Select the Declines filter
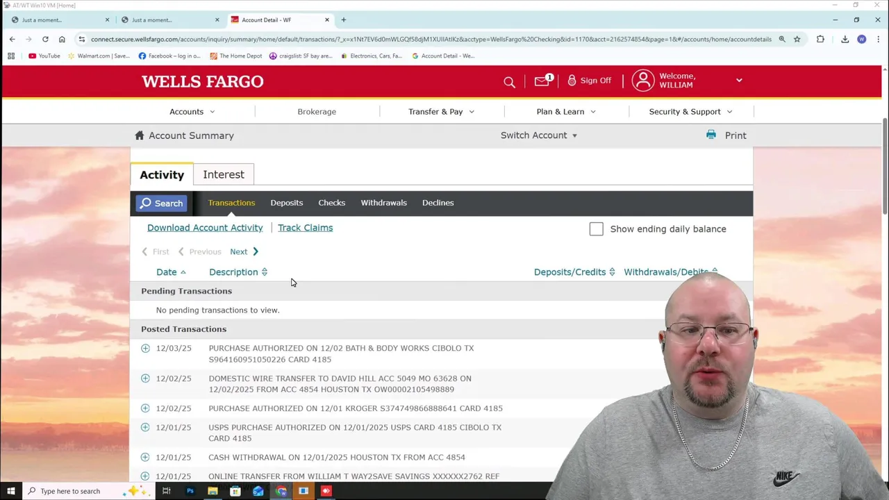The height and width of the screenshot is (500, 889). coord(438,203)
